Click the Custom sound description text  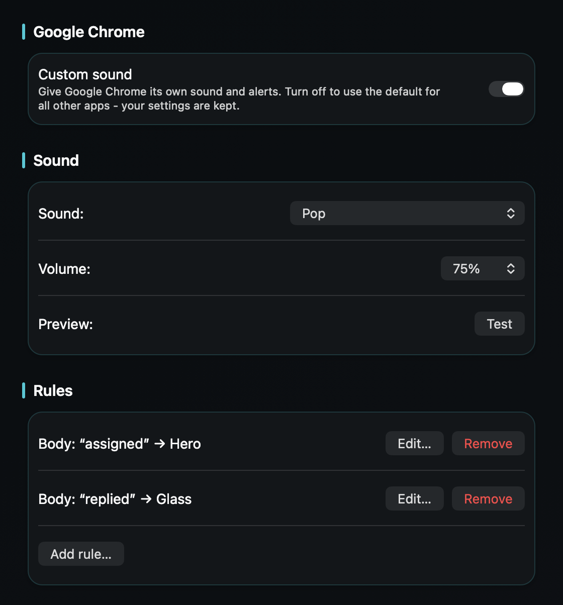[x=239, y=98]
